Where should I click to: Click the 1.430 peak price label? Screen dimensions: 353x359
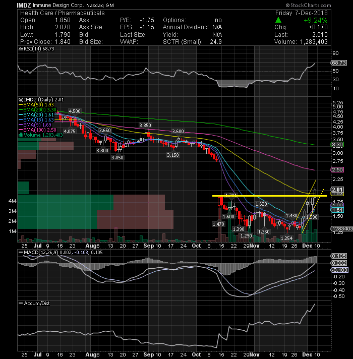click(x=291, y=216)
